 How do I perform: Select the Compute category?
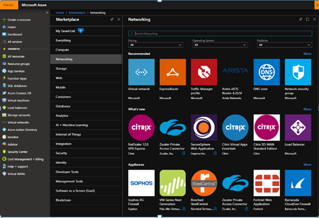click(87, 49)
